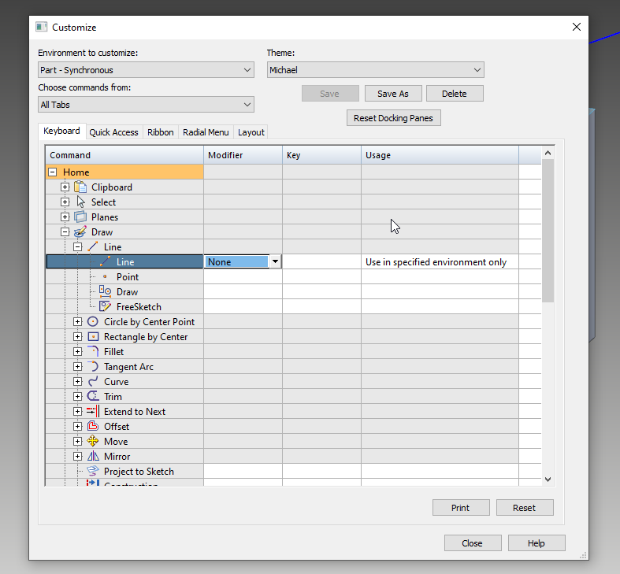Click the Command column header
This screenshot has height=574, width=620.
124,155
